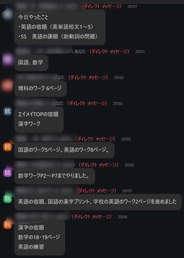This screenshot has height=258, width=184.
Task: Click the purple 鶴 avatar beside 数学ワーク message
Action: tap(8, 173)
